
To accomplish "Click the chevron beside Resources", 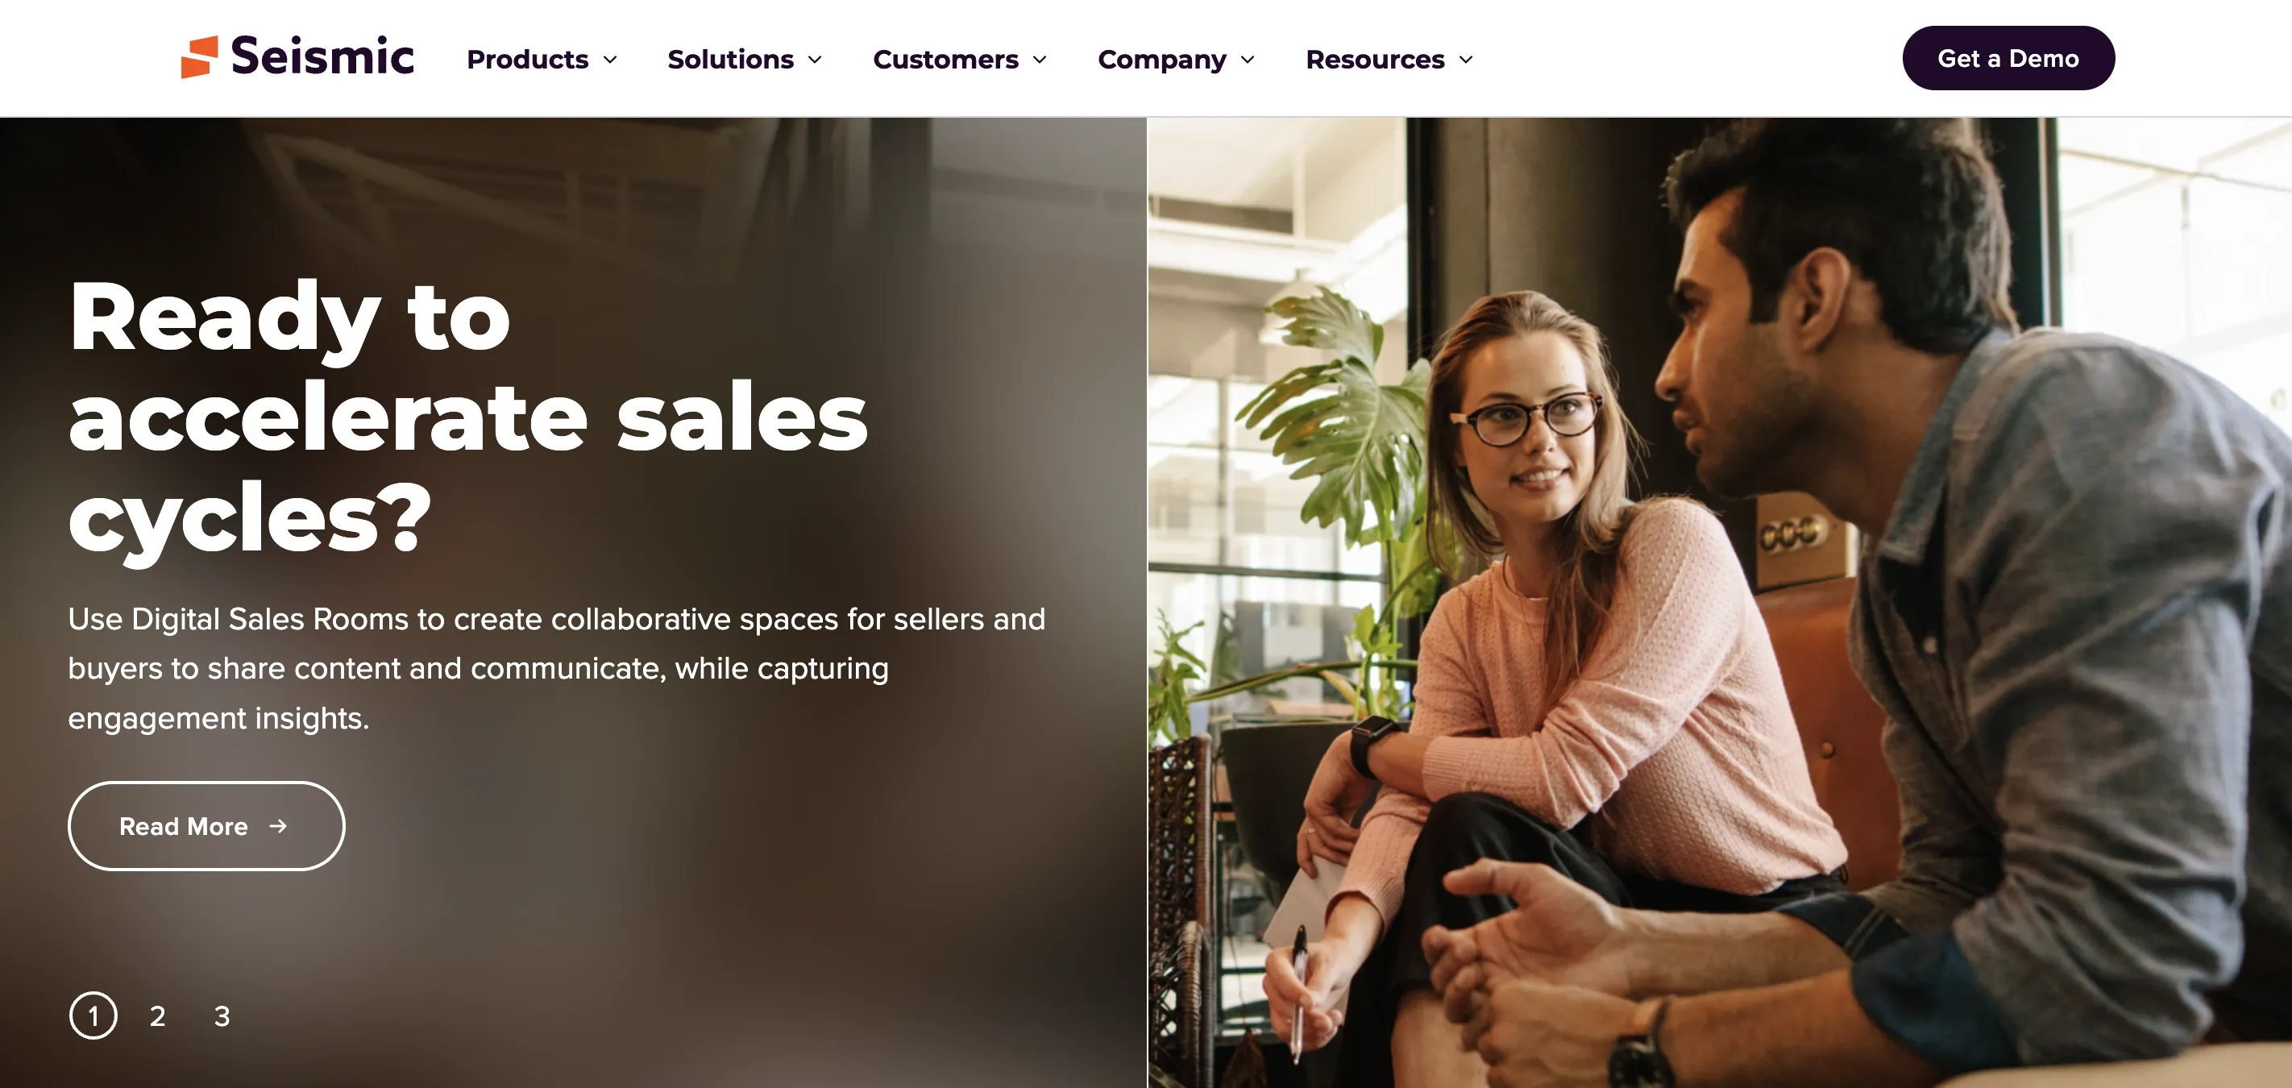I will pyautogui.click(x=1466, y=60).
